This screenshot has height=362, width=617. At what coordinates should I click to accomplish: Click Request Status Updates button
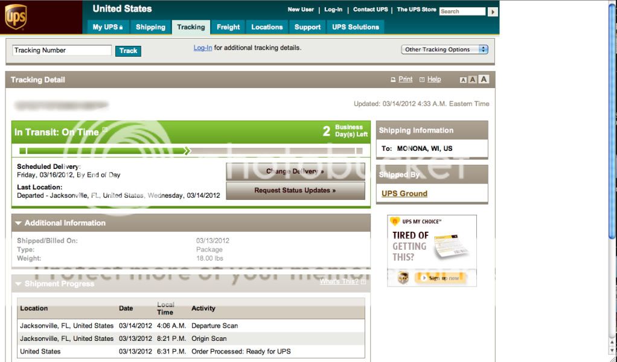point(295,191)
